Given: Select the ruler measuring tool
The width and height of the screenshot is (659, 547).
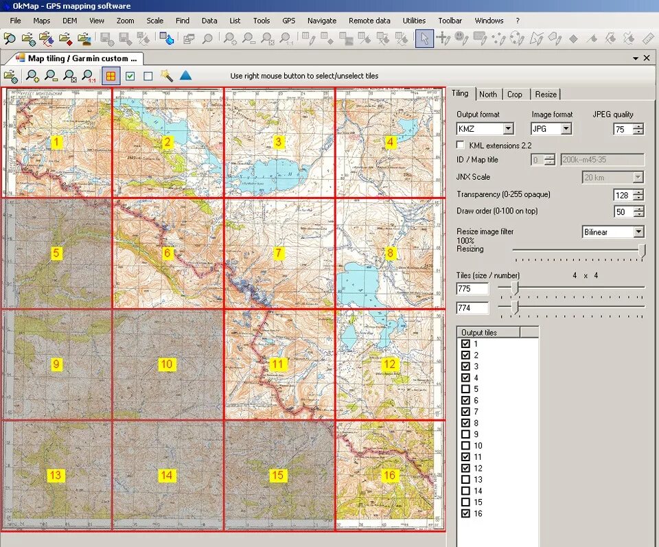Looking at the screenshot, I should pos(649,38).
